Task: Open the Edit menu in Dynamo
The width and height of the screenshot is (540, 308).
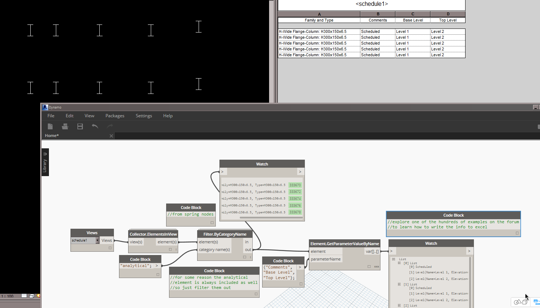Action: point(69,116)
